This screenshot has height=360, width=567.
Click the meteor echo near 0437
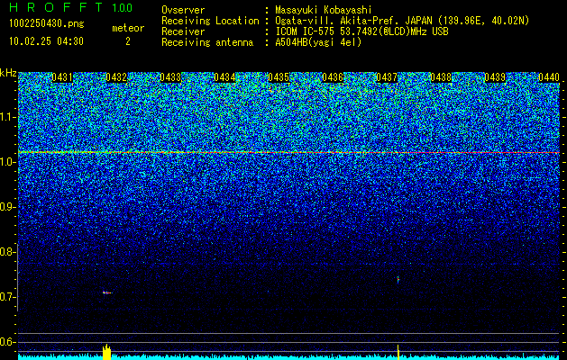click(x=398, y=280)
